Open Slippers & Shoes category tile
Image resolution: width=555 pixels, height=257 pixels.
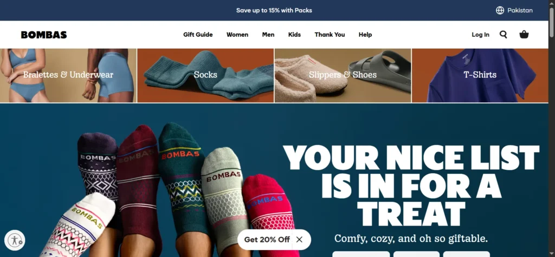click(343, 75)
